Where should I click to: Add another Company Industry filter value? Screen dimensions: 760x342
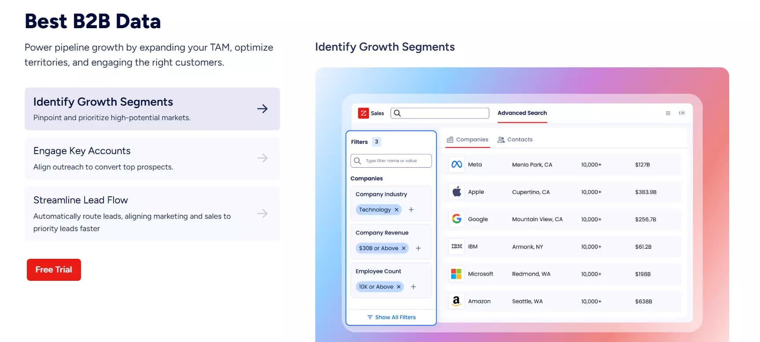(x=411, y=210)
